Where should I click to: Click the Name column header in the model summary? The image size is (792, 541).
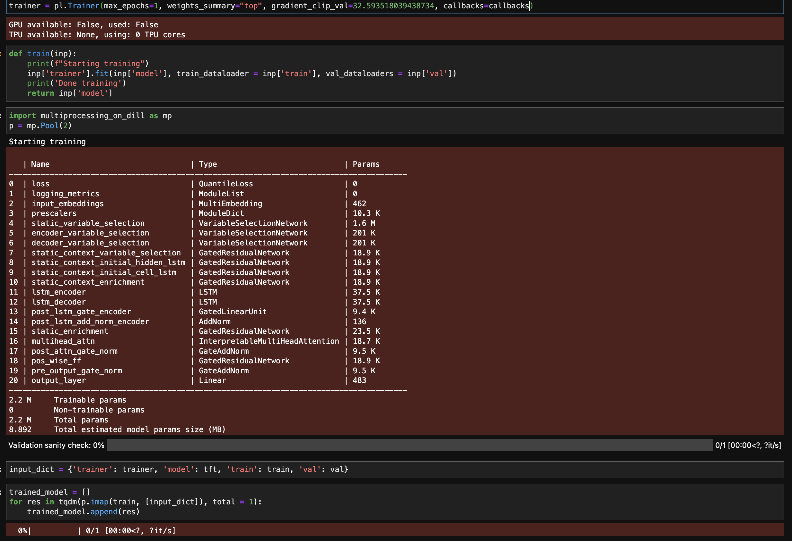[x=40, y=164]
